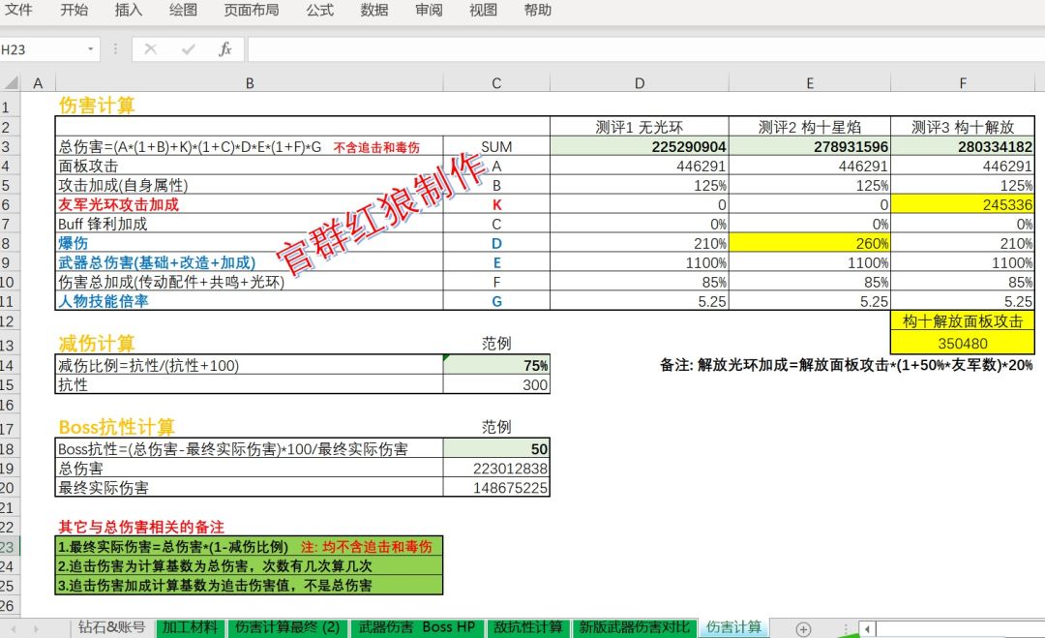Image resolution: width=1045 pixels, height=638 pixels.
Task: Select cell showing 75% 减伤比例
Action: pos(496,365)
